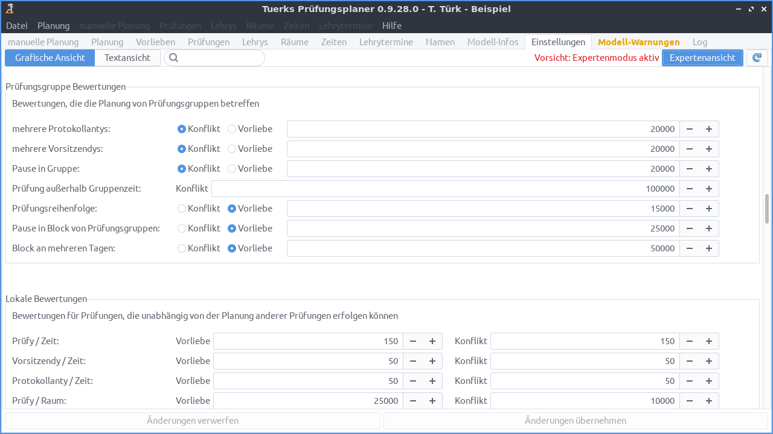Viewport: 773px width, 434px height.
Task: Select Konflikt for 'Pause in Block von Prüfungsgruppen'
Action: 181,228
